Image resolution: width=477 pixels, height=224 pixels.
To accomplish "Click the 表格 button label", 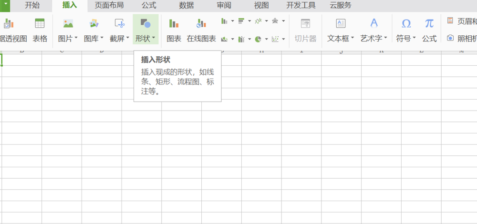I will [x=40, y=39].
